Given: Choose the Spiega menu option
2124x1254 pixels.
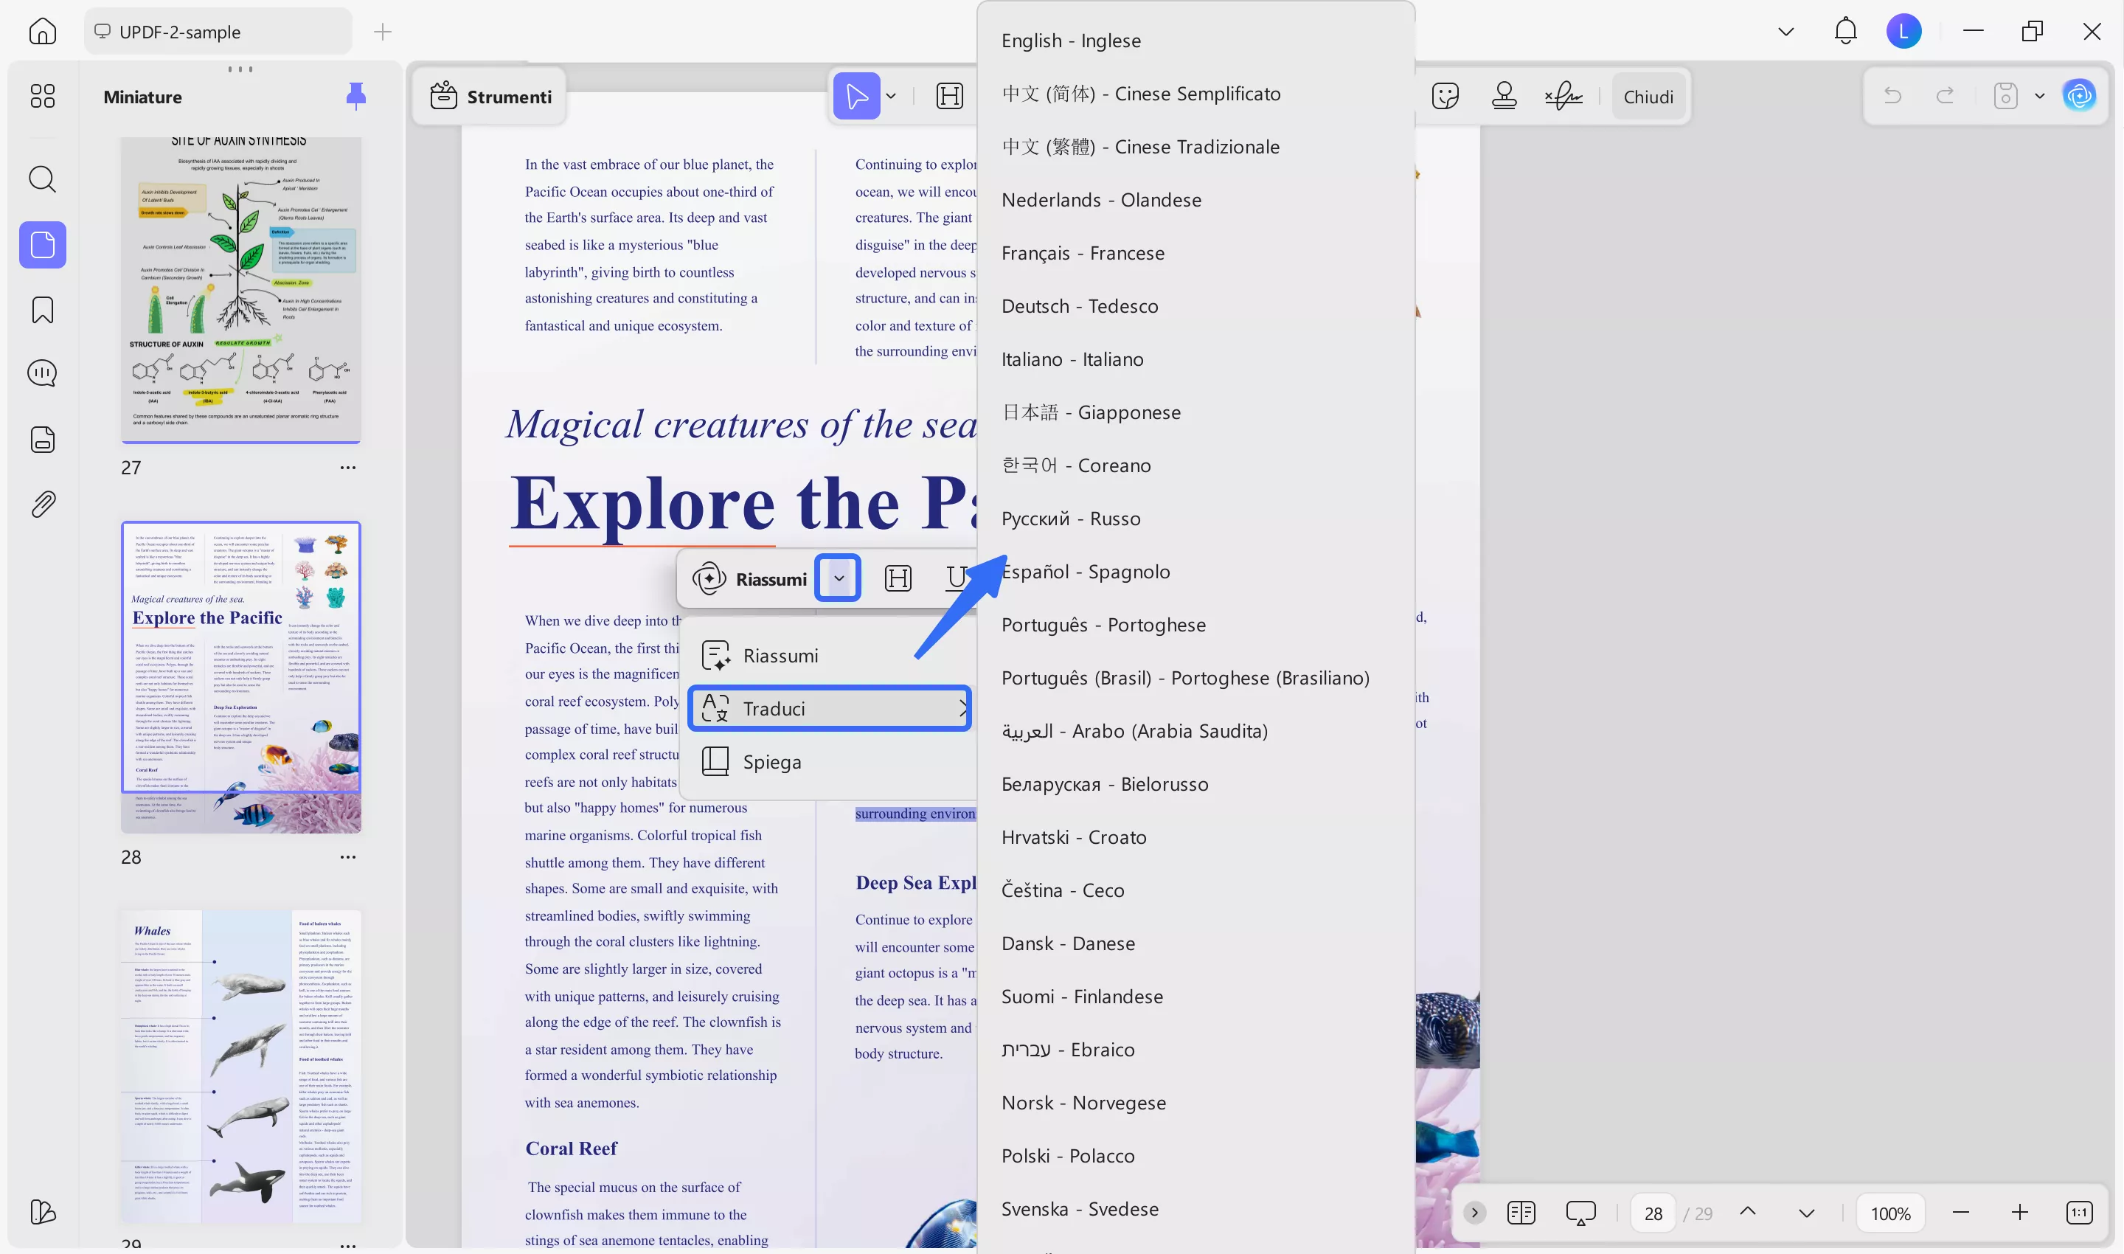Looking at the screenshot, I should point(771,761).
